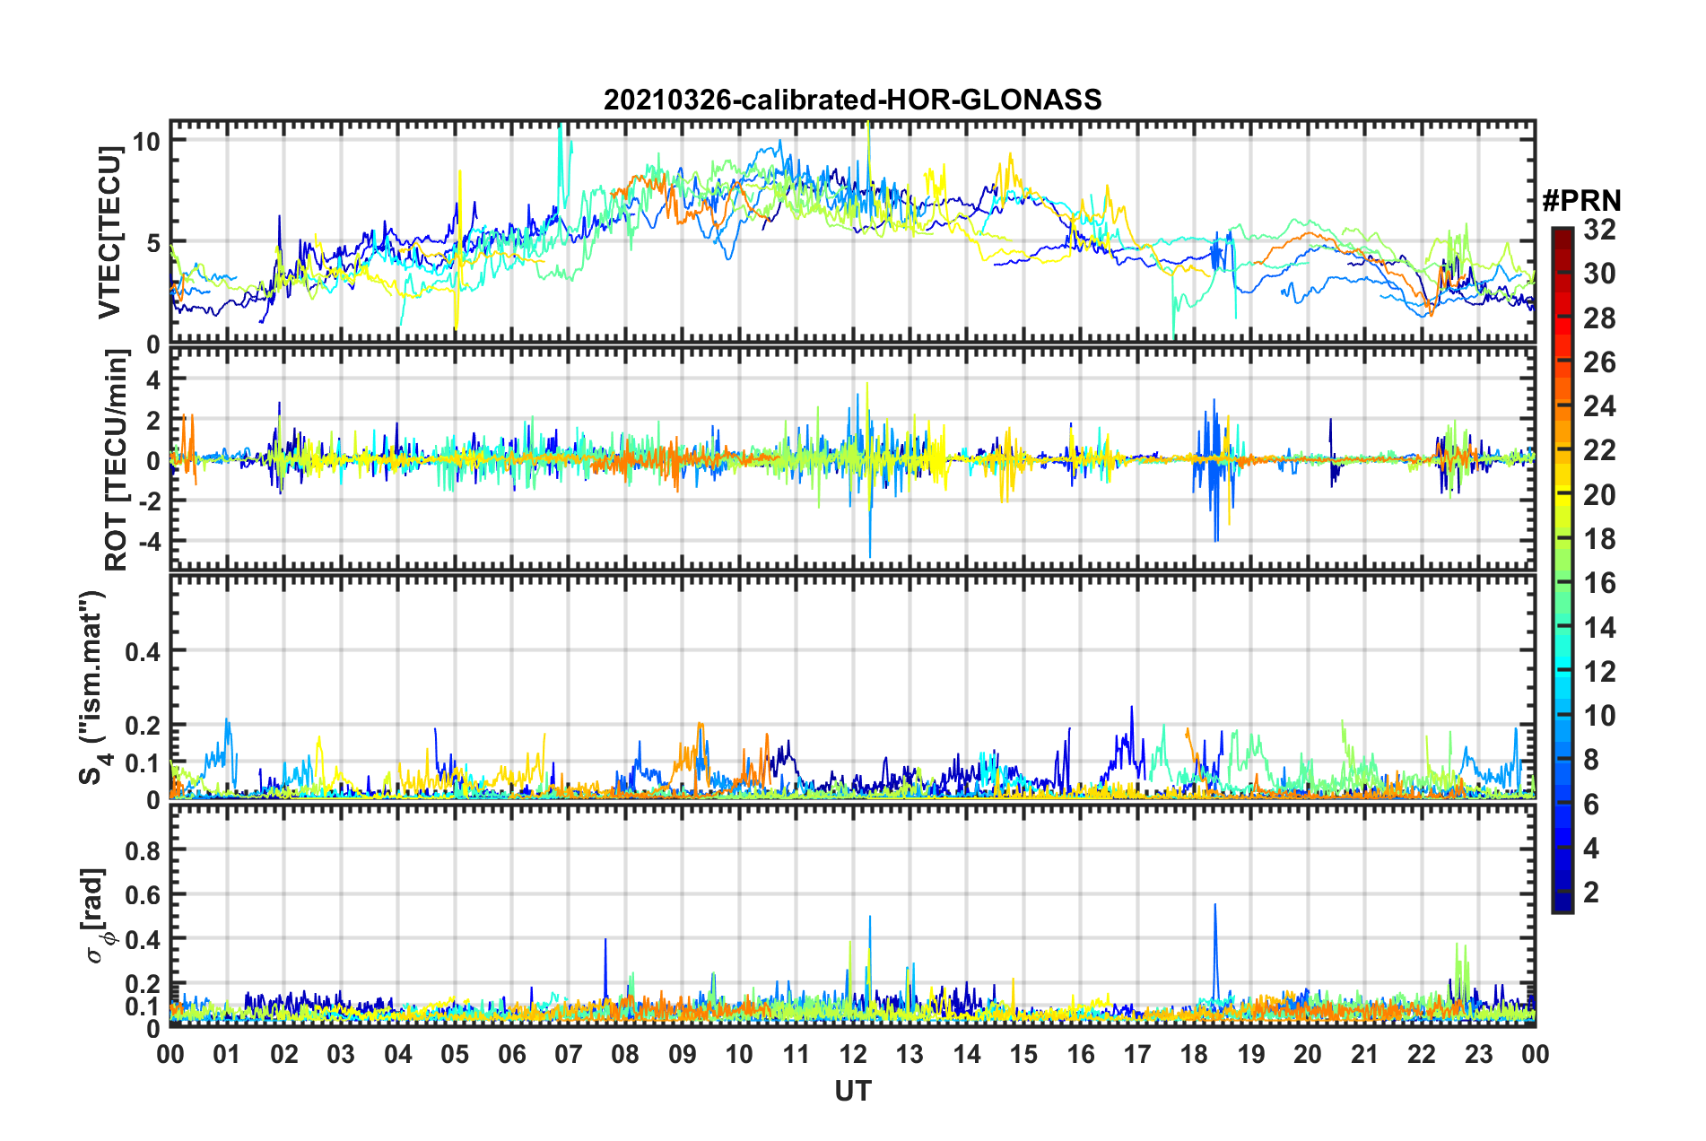This screenshot has height=1141, width=1706.
Task: Click the UT x-axis label
Action: (x=852, y=1091)
